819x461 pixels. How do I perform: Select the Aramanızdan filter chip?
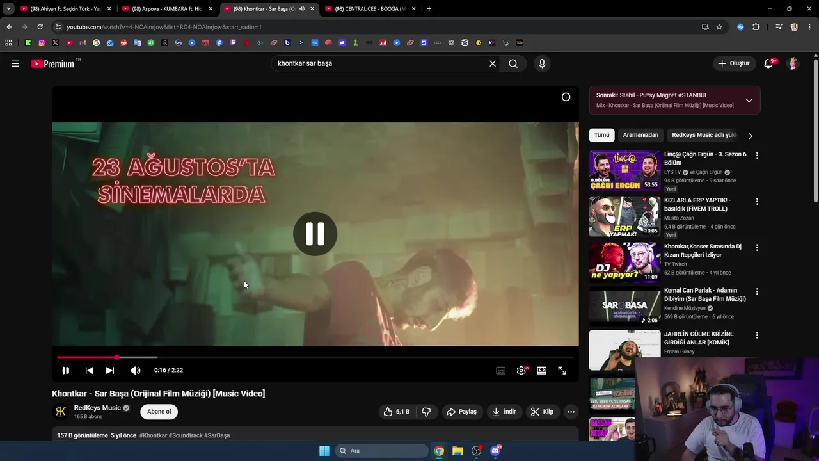[x=640, y=135]
